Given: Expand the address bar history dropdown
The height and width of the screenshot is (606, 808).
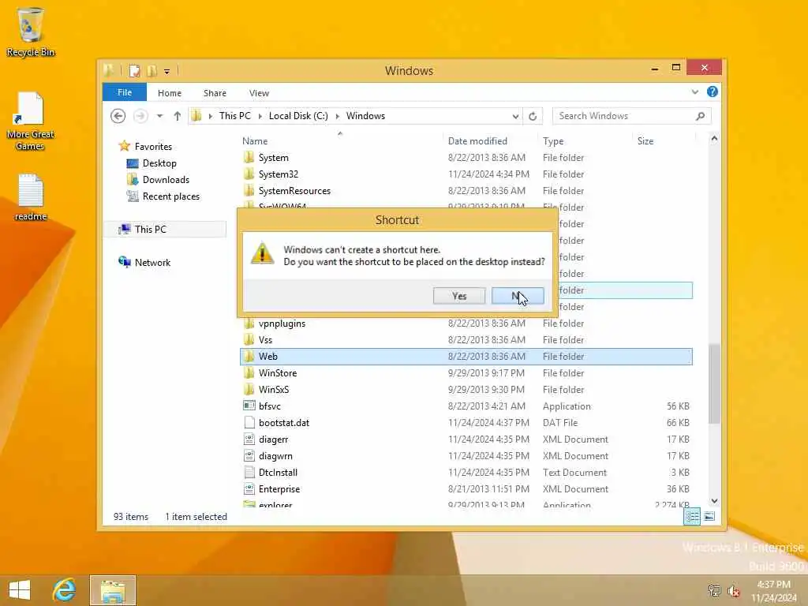Looking at the screenshot, I should [x=515, y=117].
